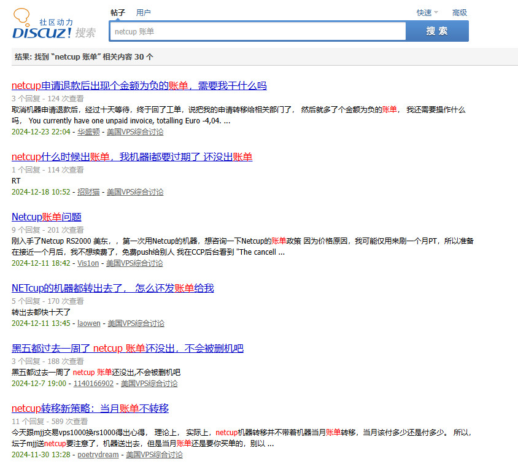The image size is (518, 464).
Task: Click the snippet text RT
Action: 16,181
